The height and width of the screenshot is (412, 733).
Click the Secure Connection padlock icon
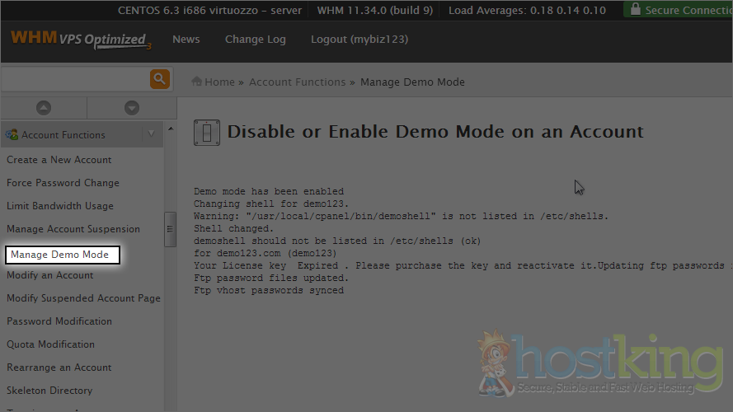pos(634,10)
